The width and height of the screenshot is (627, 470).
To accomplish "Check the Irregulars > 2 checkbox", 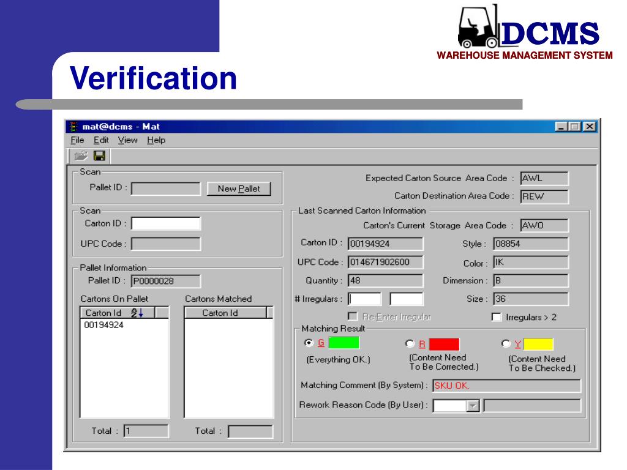I will (x=496, y=317).
